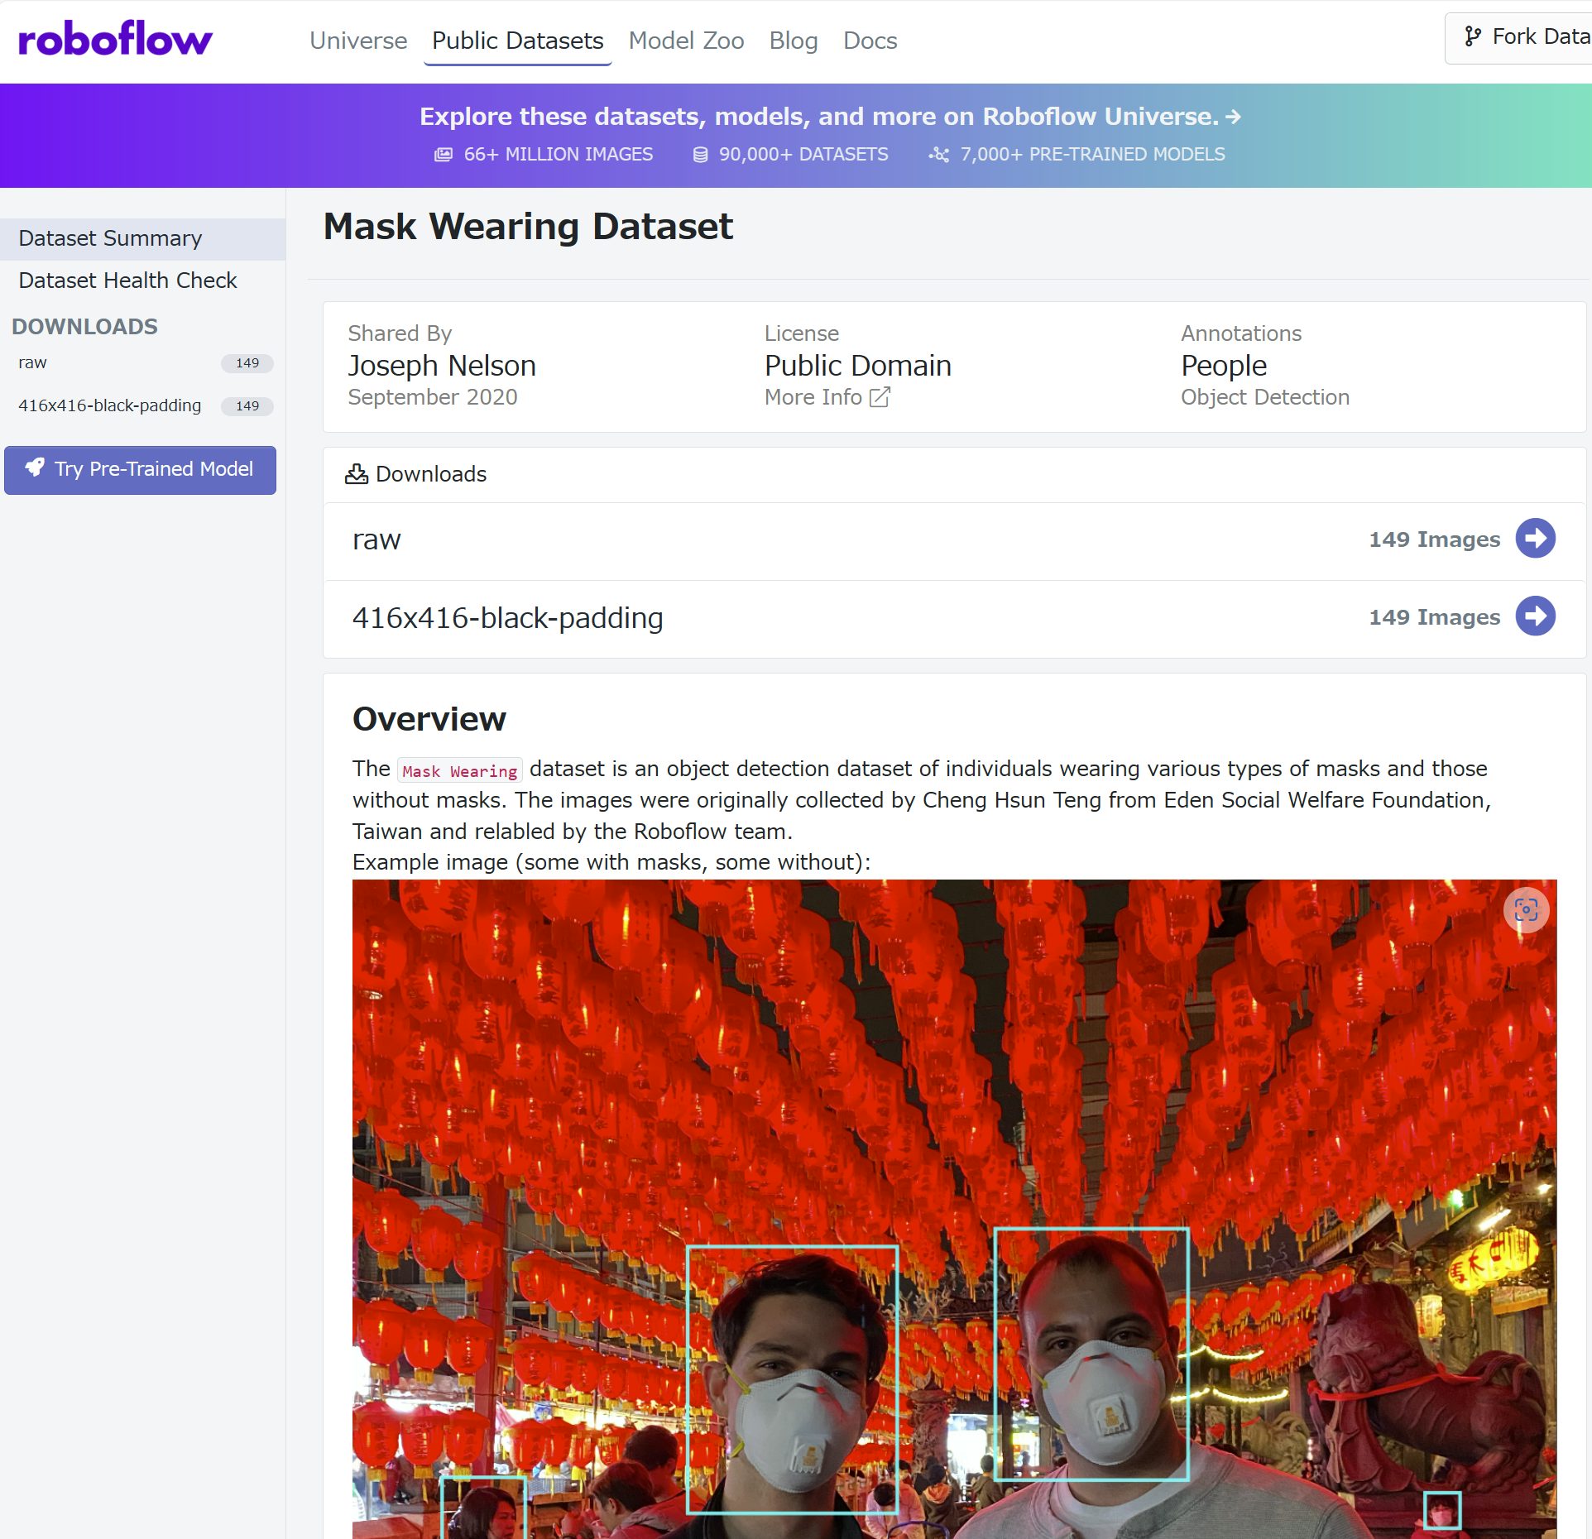Click the external link icon next to More Info
The width and height of the screenshot is (1592, 1539).
(879, 398)
